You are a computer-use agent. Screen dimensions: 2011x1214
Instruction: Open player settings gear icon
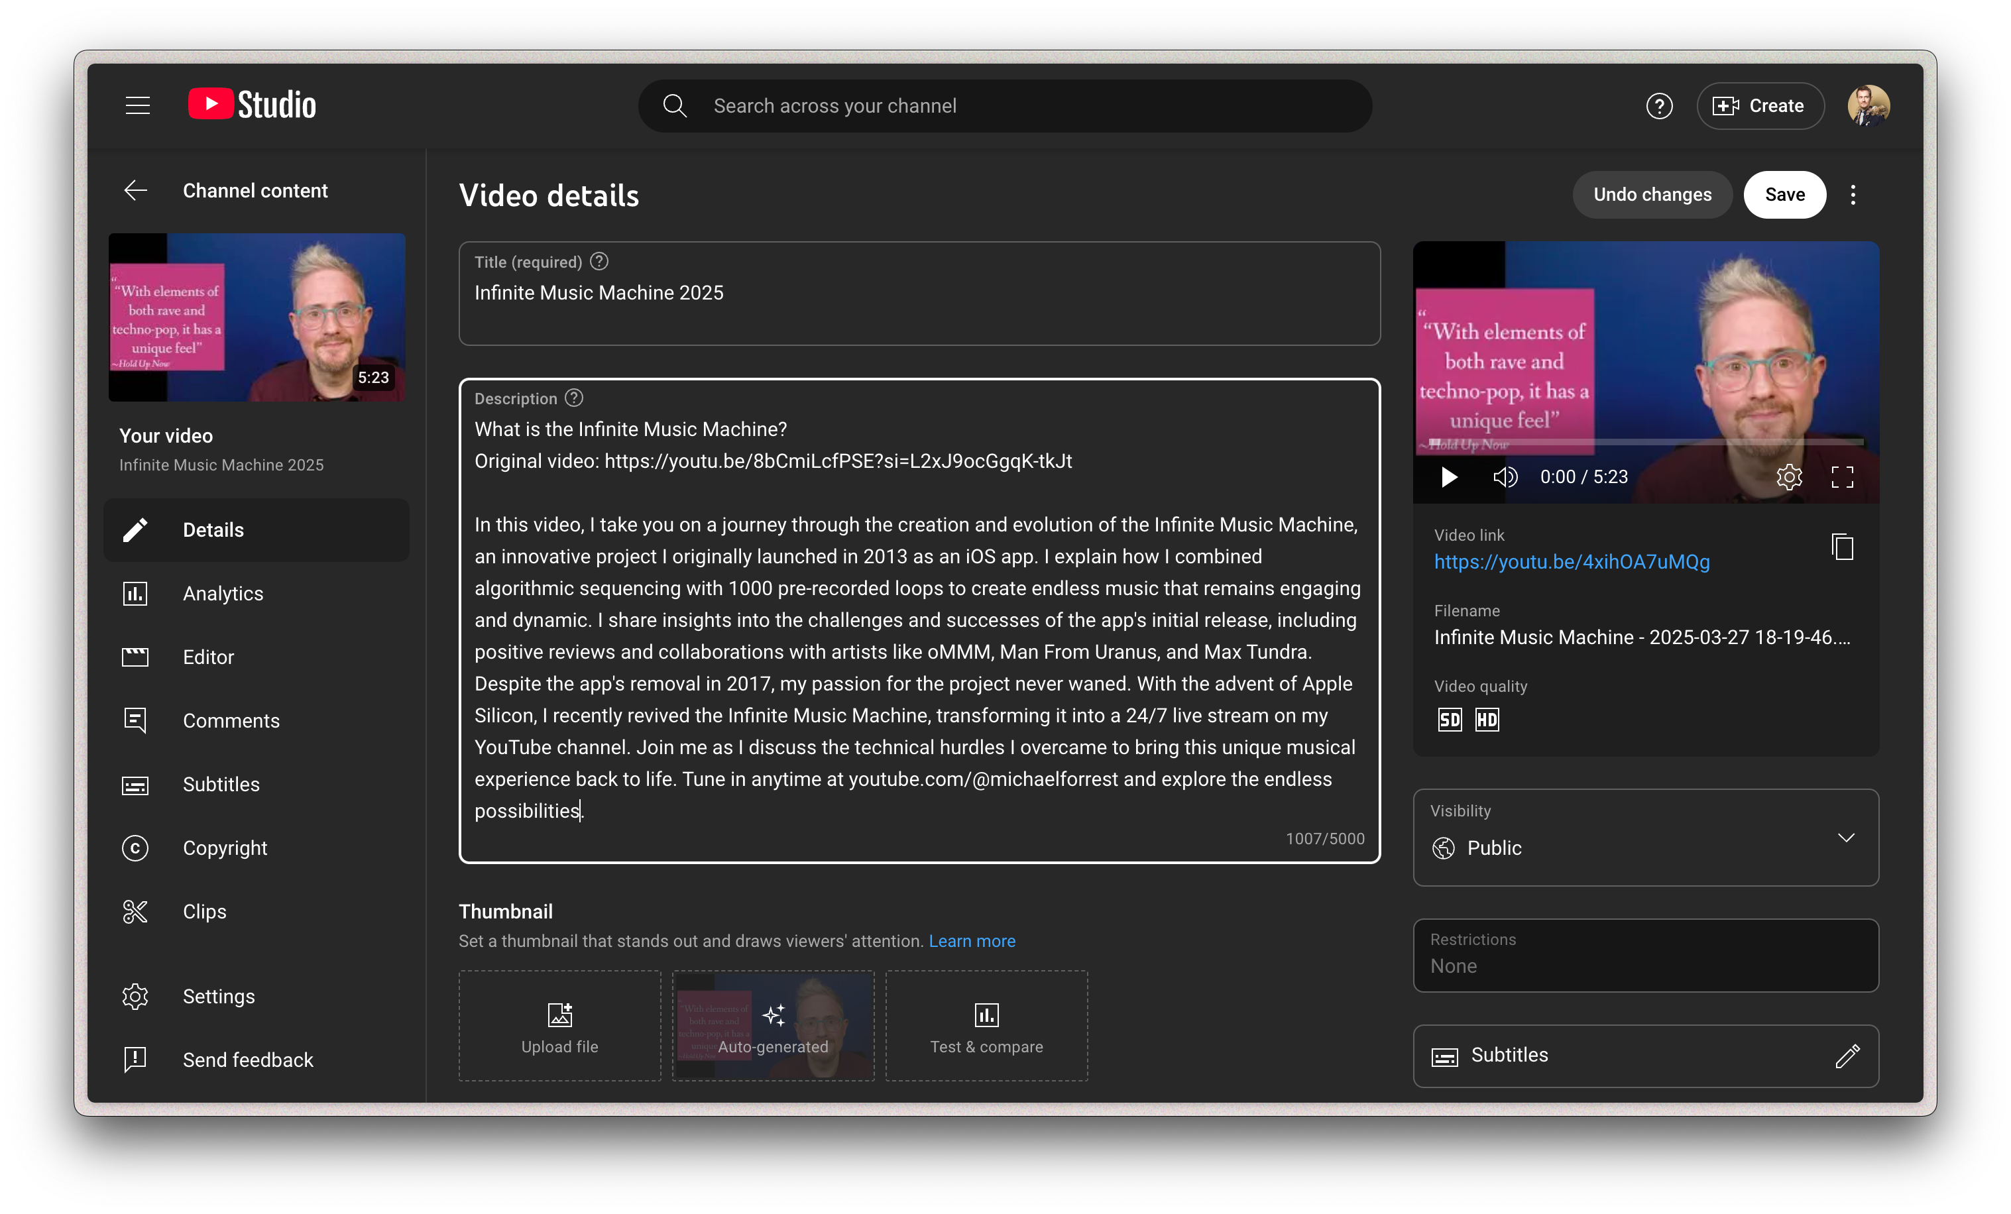coord(1788,477)
